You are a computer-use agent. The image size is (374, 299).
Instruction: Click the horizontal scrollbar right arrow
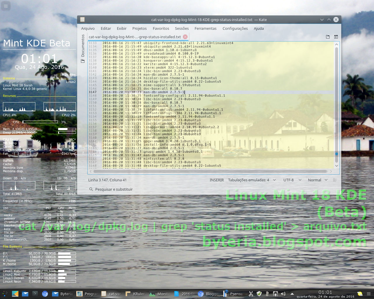tap(331, 171)
